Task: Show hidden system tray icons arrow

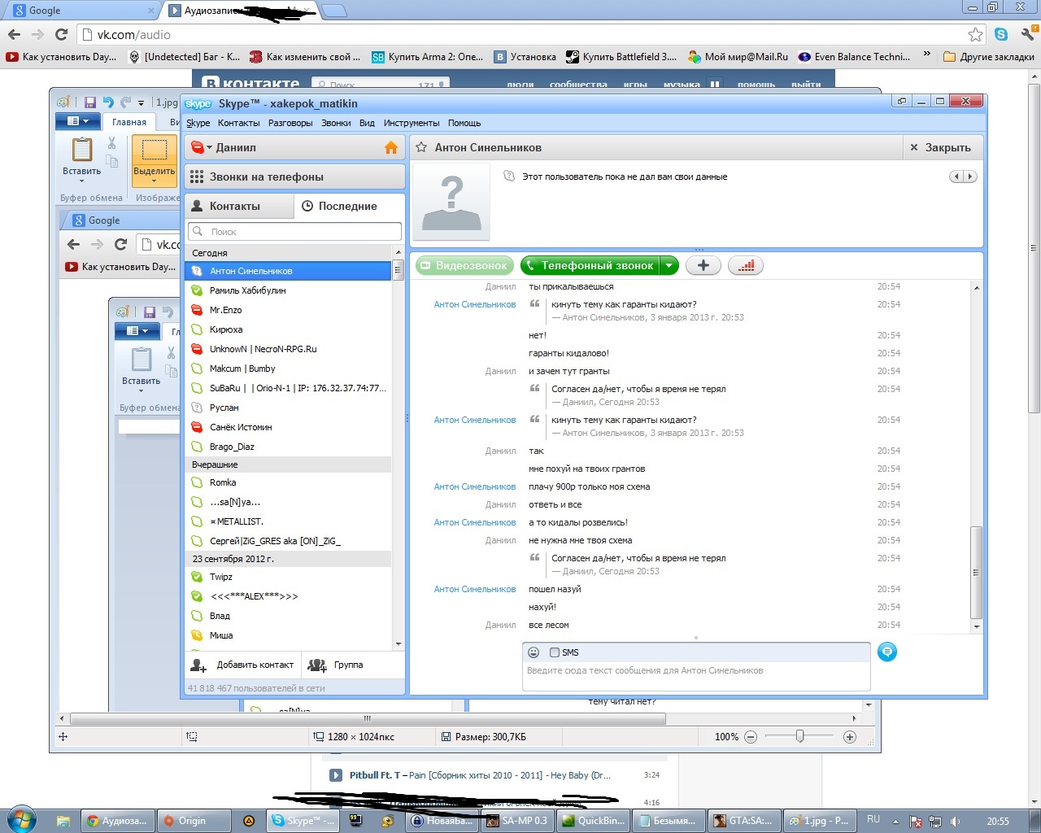Action: pyautogui.click(x=895, y=821)
